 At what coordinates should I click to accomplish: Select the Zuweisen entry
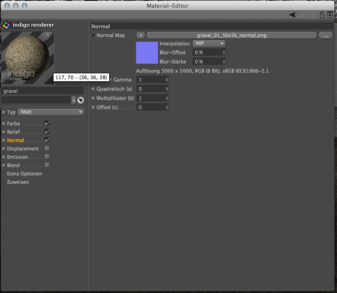18,182
